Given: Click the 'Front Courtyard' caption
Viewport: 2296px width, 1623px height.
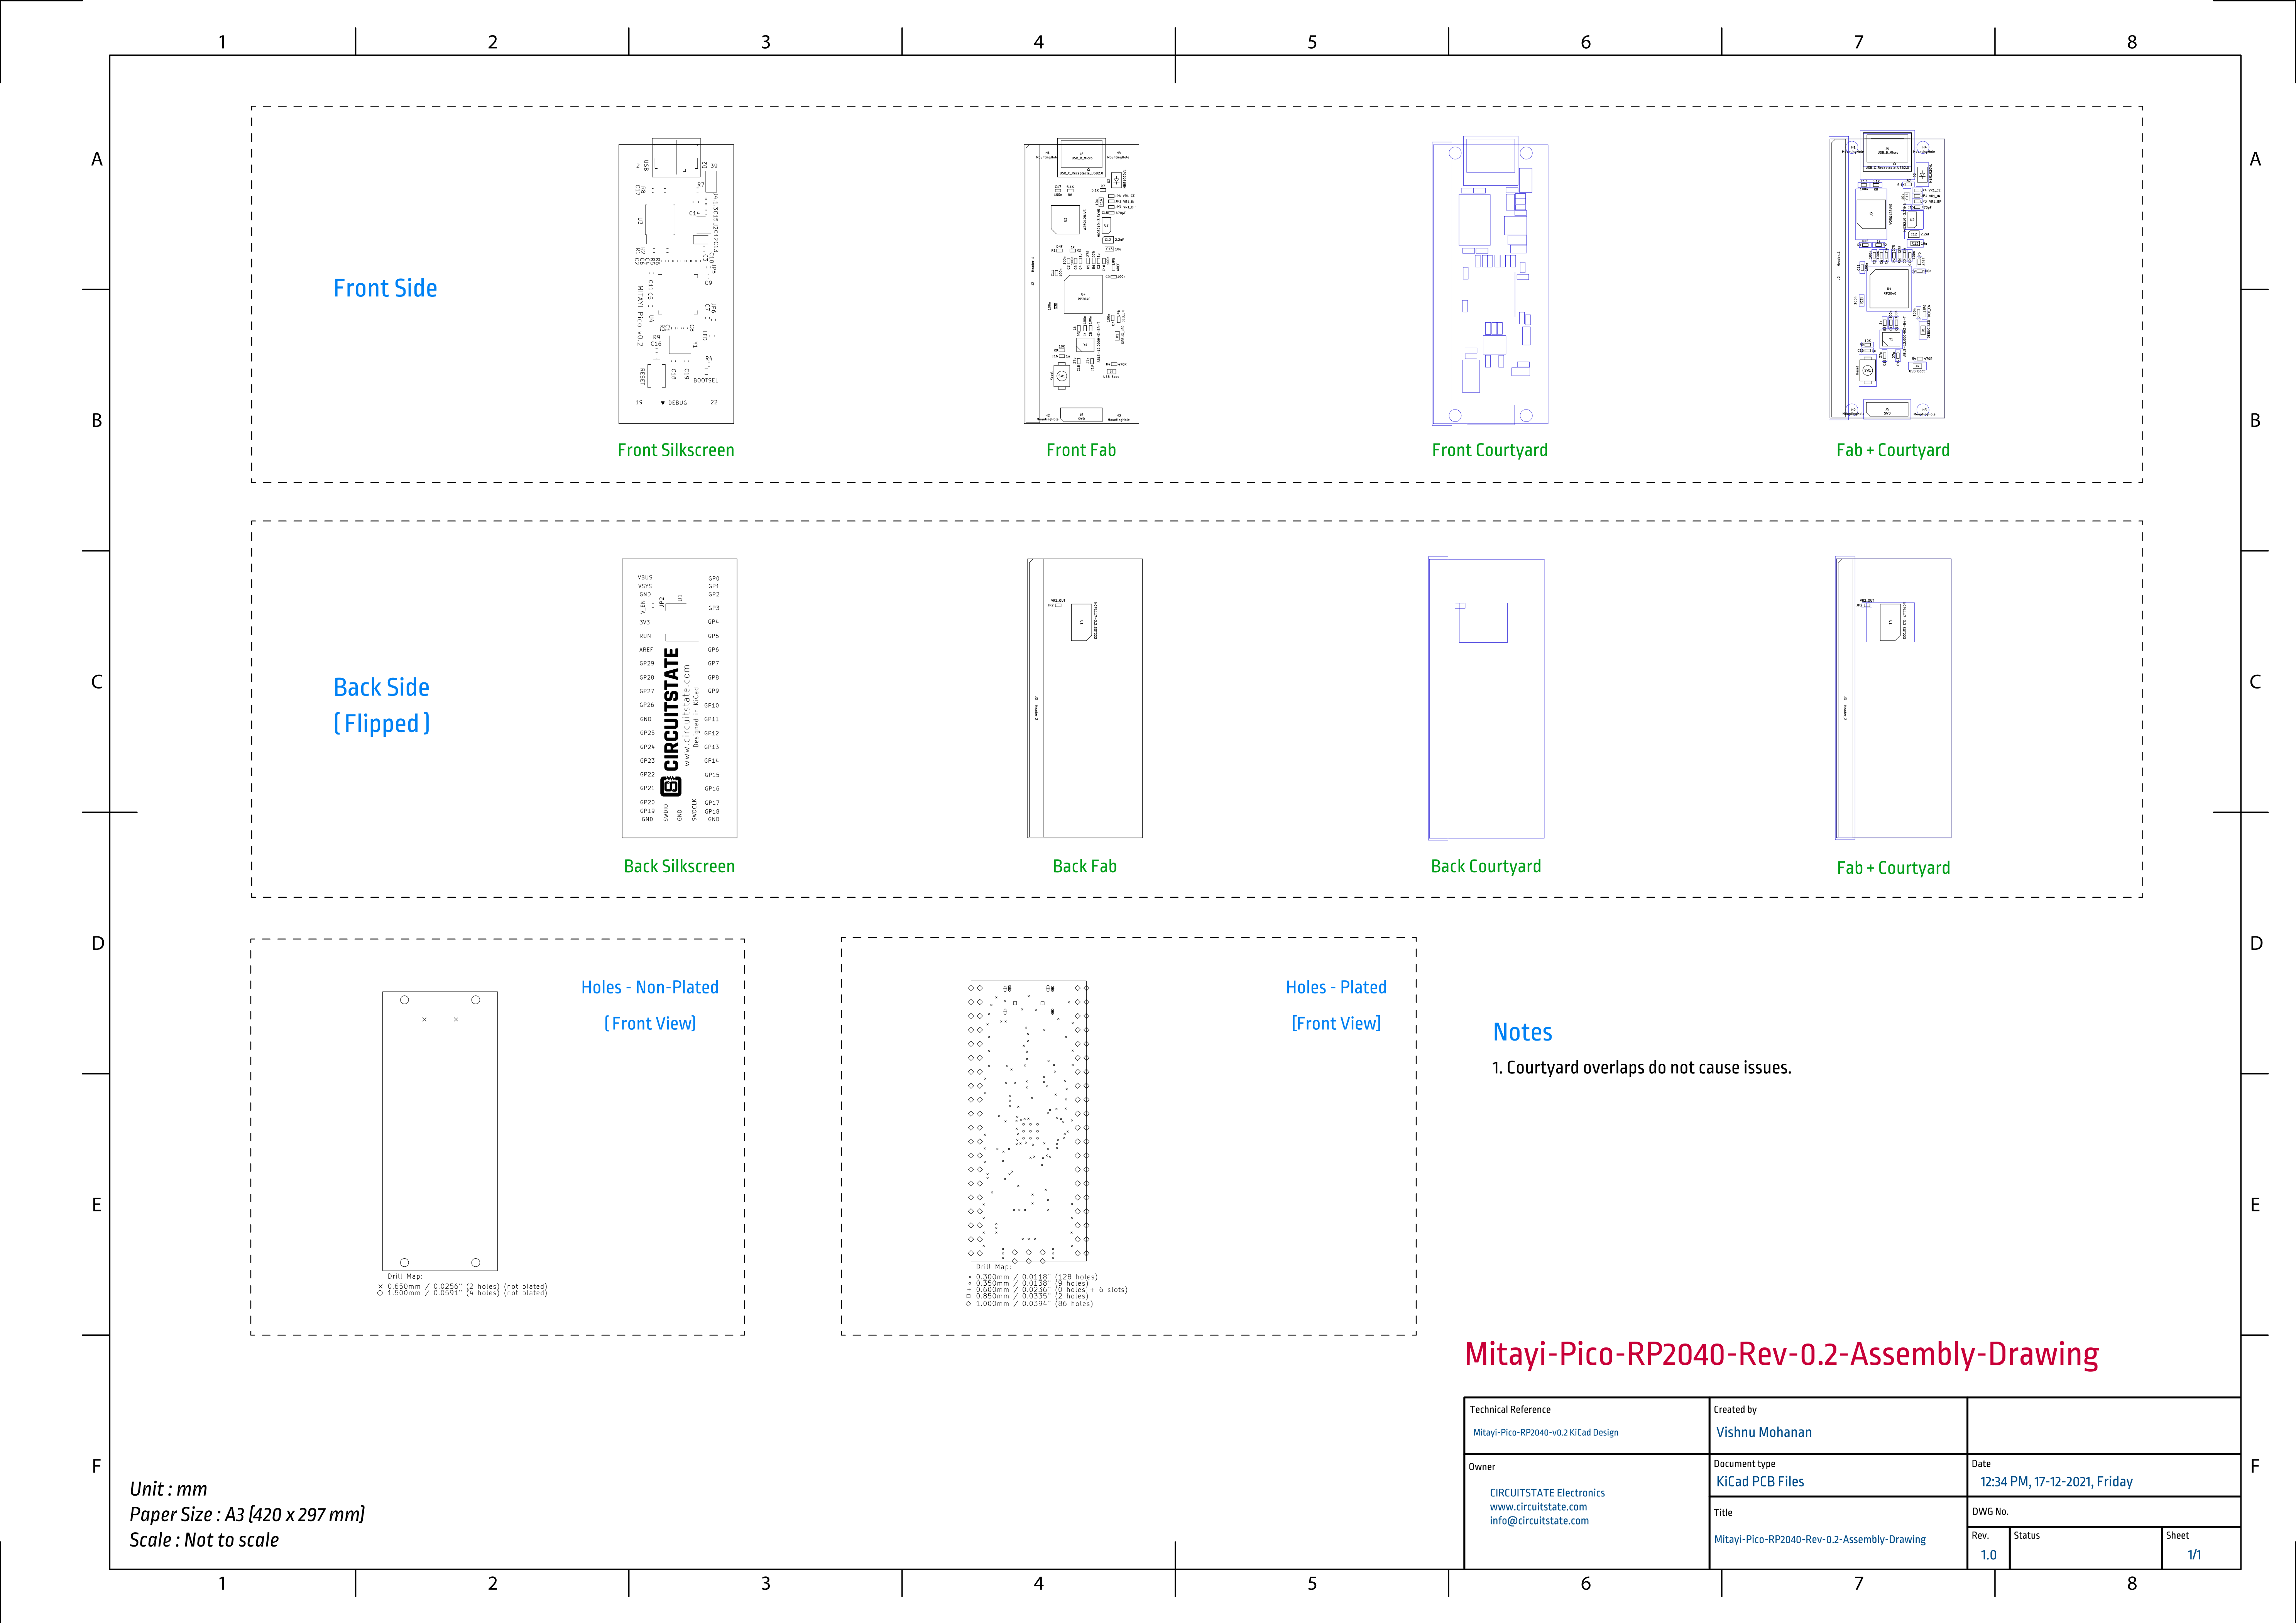Looking at the screenshot, I should click(x=1490, y=450).
